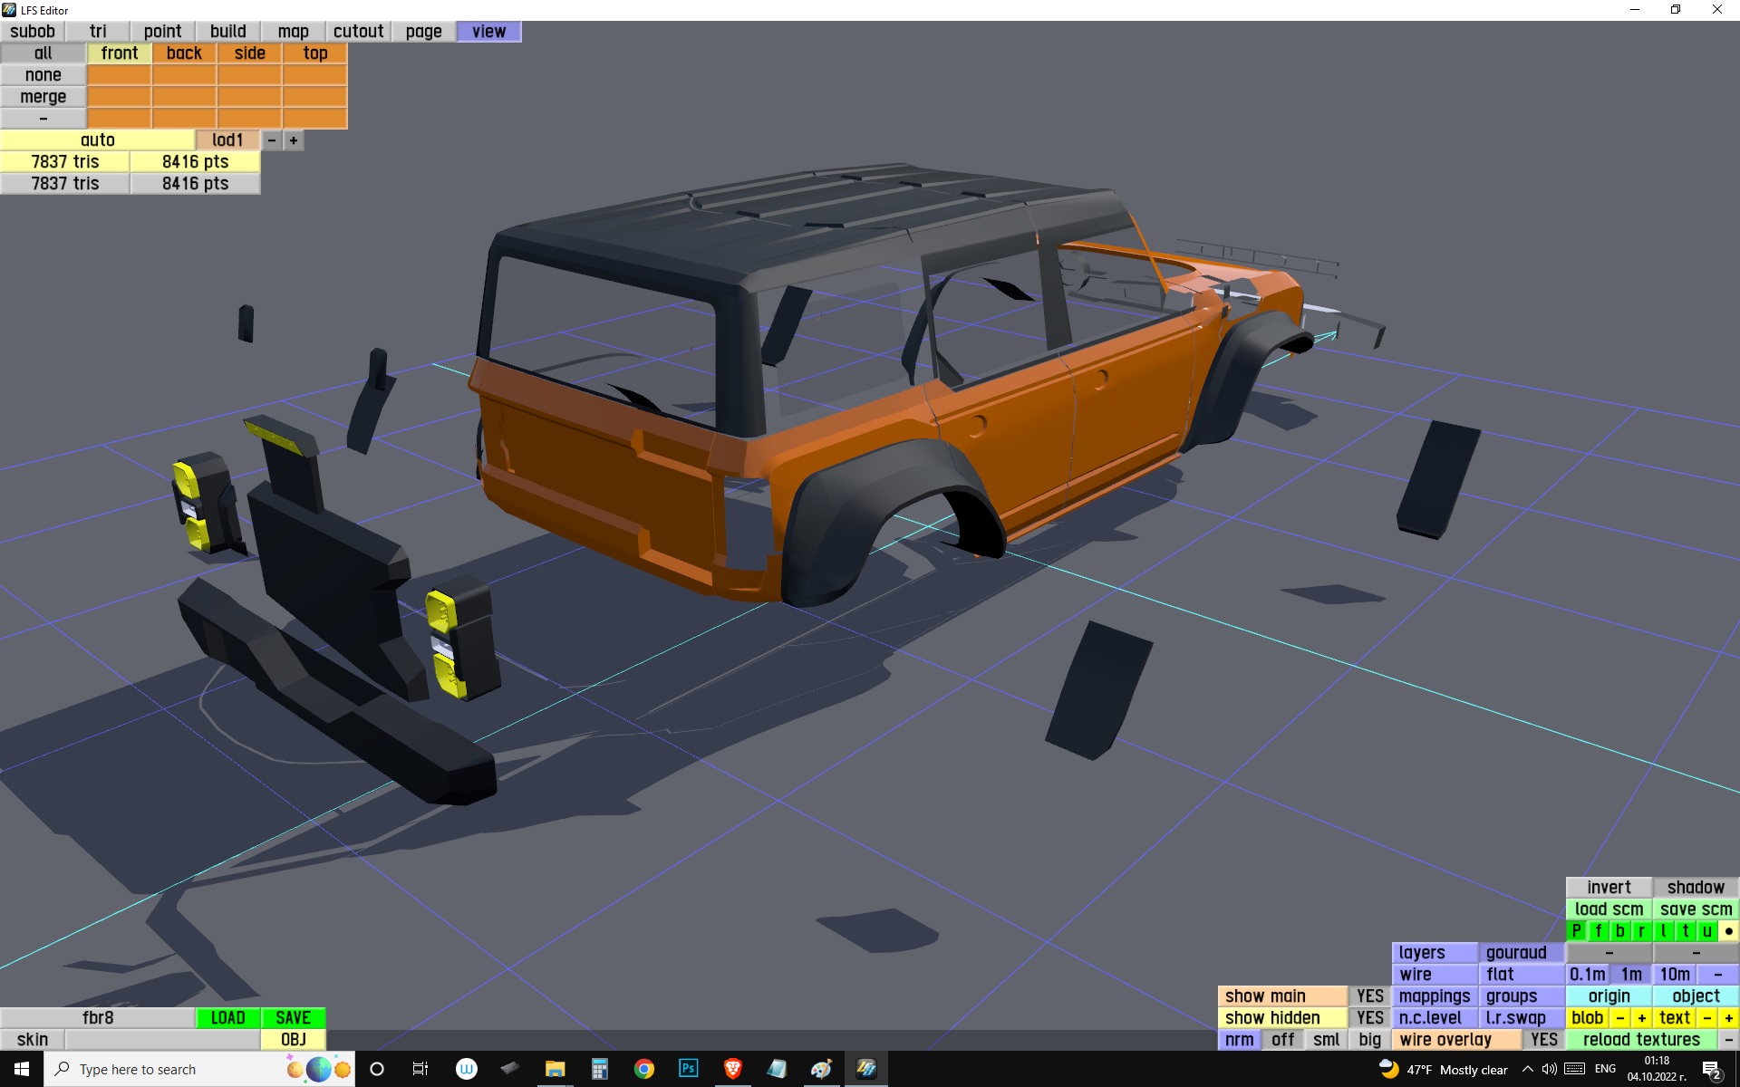Launch Brave browser from taskbar
Image resolution: width=1740 pixels, height=1087 pixels.
click(x=732, y=1069)
